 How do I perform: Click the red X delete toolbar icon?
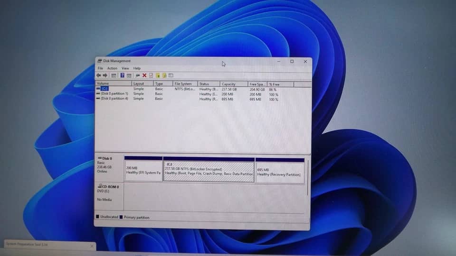click(x=144, y=75)
